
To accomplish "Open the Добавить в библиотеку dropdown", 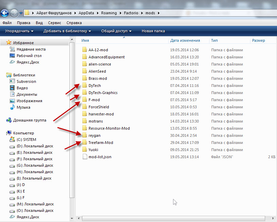I will point(67,31).
